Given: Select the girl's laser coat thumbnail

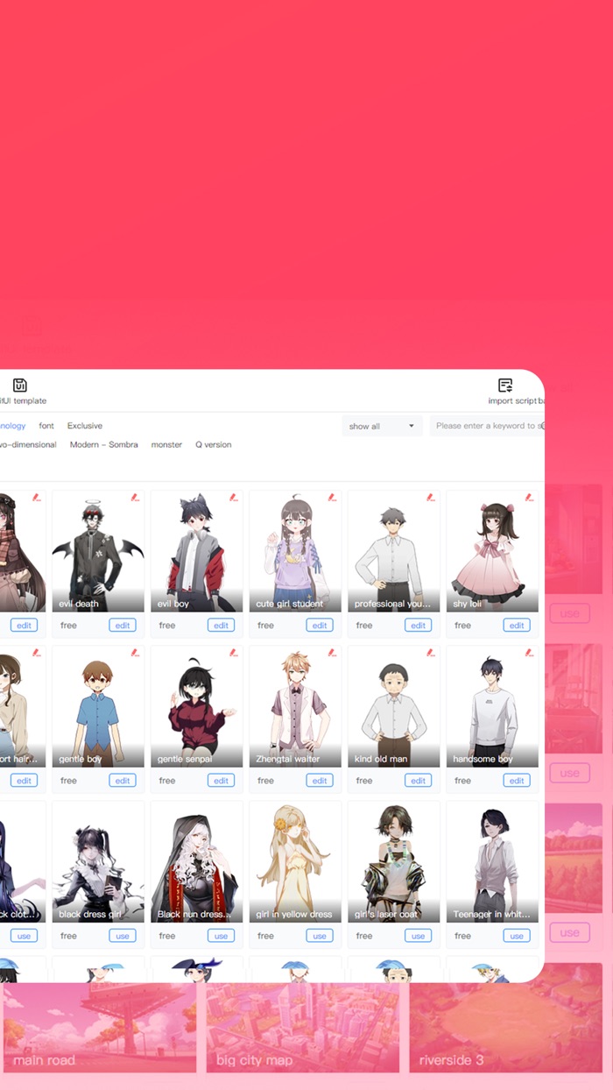Looking at the screenshot, I should tap(394, 860).
